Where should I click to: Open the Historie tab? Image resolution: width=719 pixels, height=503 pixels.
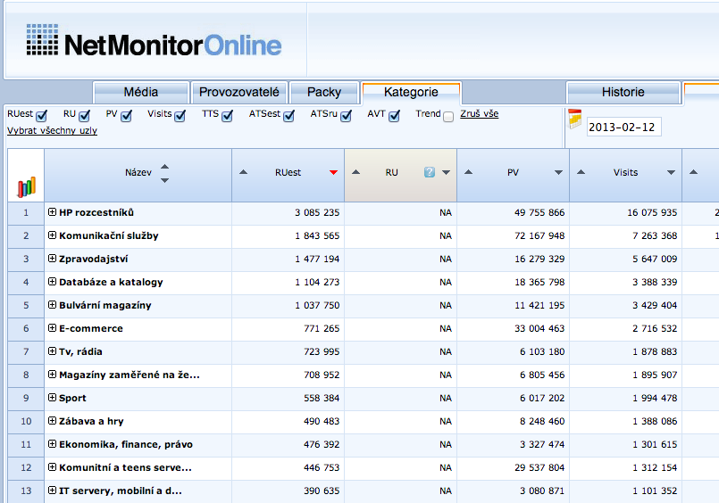[623, 93]
